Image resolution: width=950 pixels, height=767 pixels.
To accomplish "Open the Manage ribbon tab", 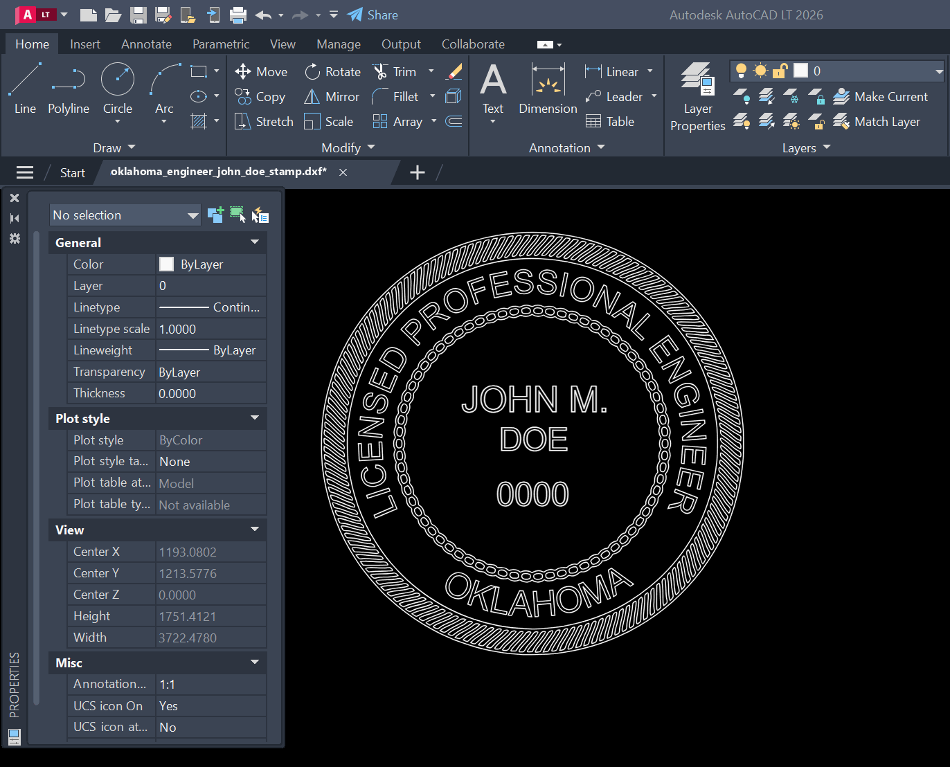I will click(x=339, y=44).
